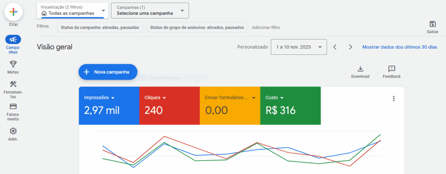This screenshot has height=174, width=446.
Task: Open the Feedback icon
Action: (x=392, y=69)
